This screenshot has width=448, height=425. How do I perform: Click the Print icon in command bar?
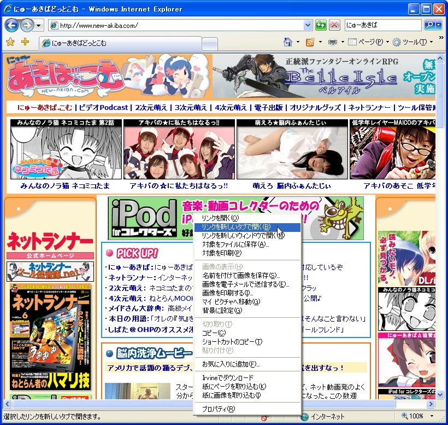[x=333, y=42]
